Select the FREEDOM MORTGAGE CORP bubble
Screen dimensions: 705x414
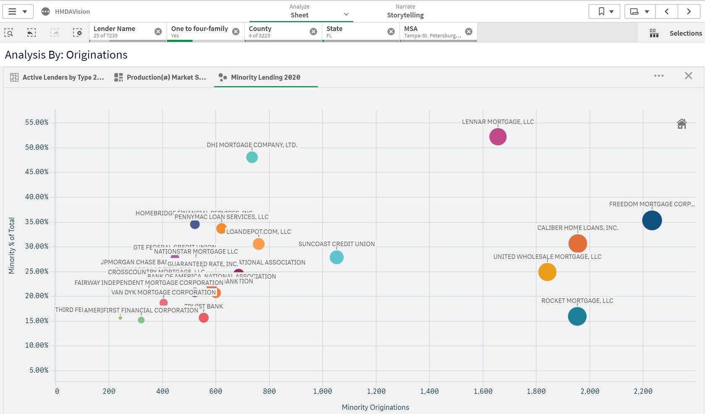[x=652, y=220]
